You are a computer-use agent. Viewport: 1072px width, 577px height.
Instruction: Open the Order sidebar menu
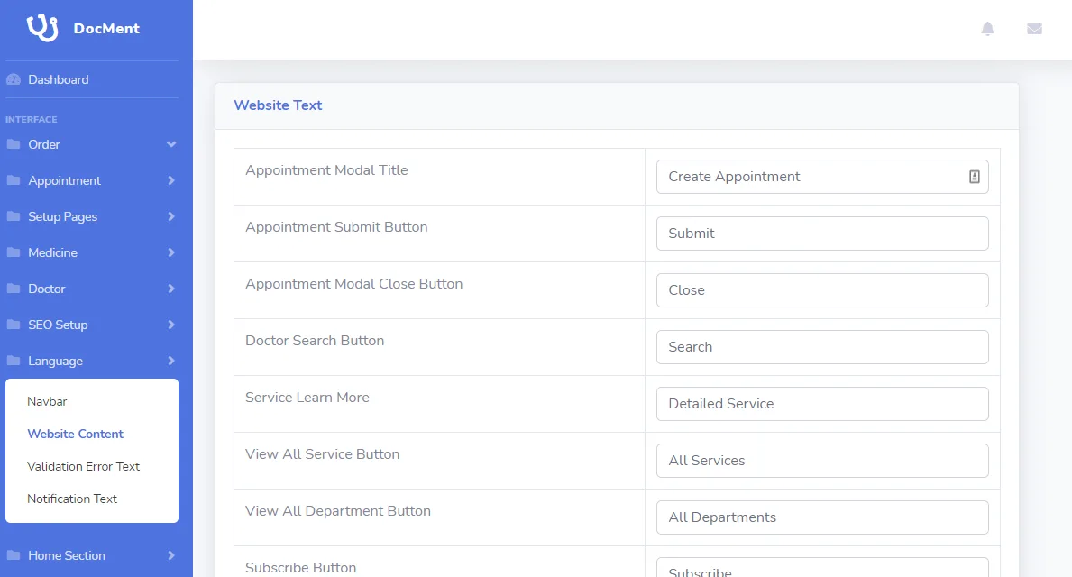pyautogui.click(x=92, y=144)
